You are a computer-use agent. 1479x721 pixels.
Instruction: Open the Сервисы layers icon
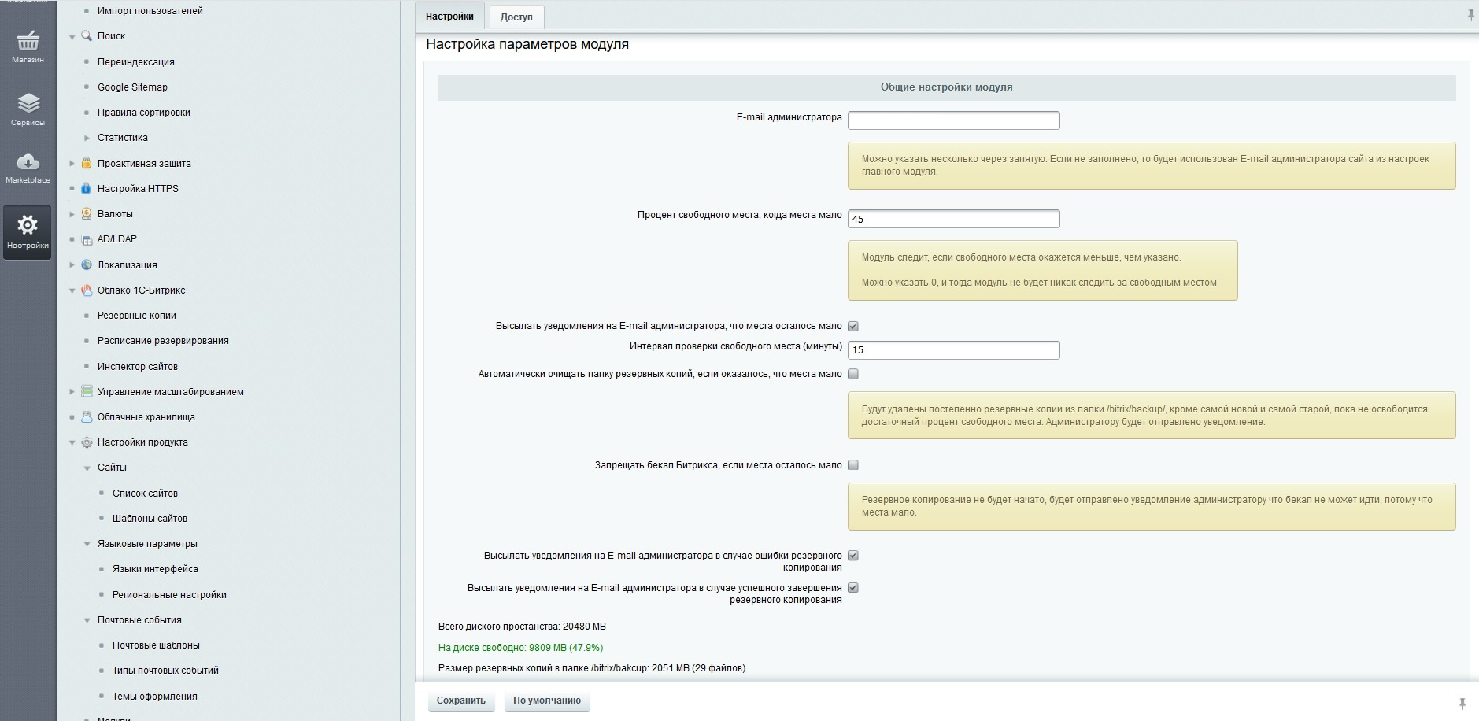tap(28, 104)
